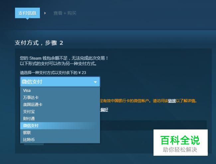This screenshot has width=216, height=164.
Task: Select 美国运通卡 payment option
Action: tap(60, 105)
